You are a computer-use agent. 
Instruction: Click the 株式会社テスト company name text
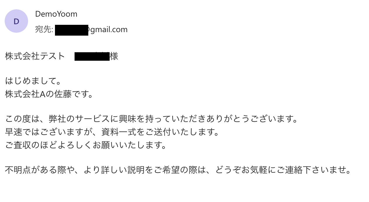coord(35,56)
